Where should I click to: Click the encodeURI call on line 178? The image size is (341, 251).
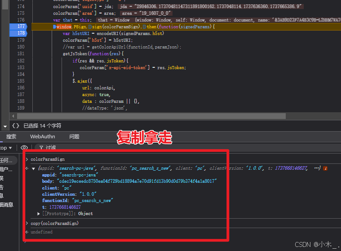point(108,34)
